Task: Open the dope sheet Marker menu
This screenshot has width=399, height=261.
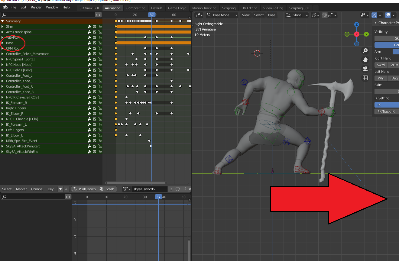Action: (x=21, y=189)
